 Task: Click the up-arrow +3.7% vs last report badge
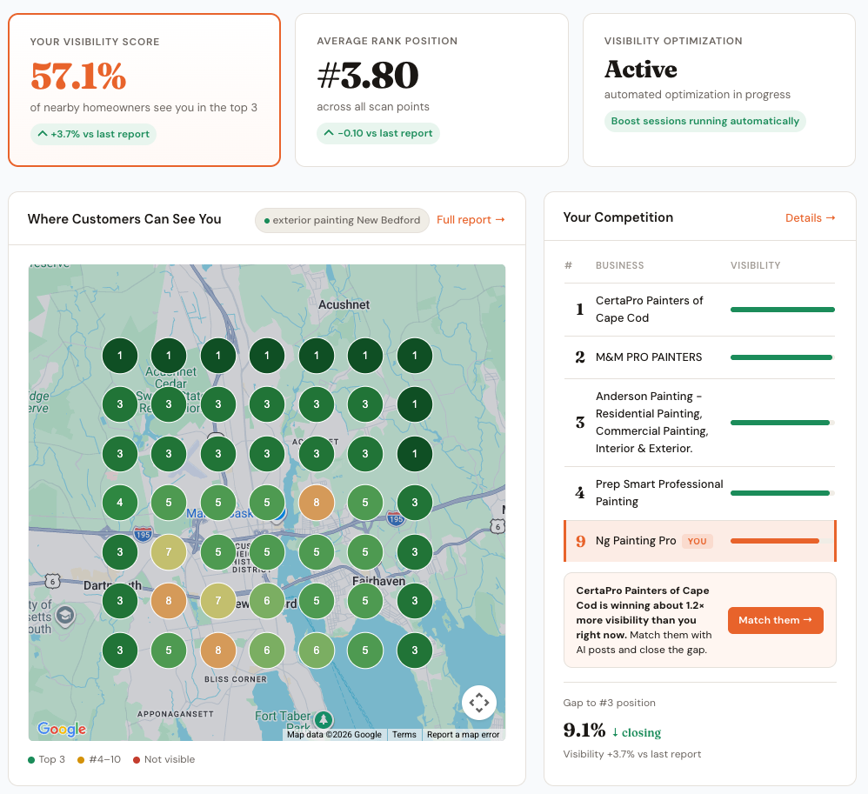pyautogui.click(x=93, y=134)
